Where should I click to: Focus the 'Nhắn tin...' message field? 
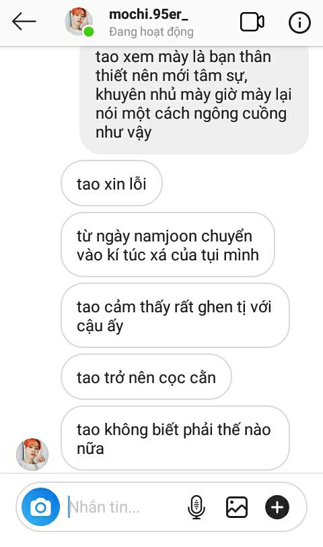pyautogui.click(x=122, y=507)
